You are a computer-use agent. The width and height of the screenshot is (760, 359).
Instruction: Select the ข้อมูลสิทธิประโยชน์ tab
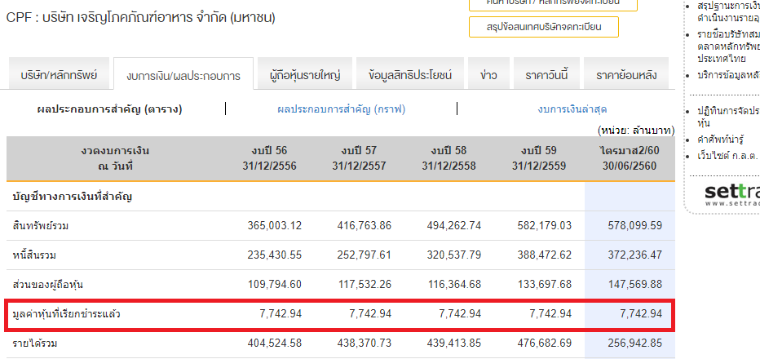(410, 76)
